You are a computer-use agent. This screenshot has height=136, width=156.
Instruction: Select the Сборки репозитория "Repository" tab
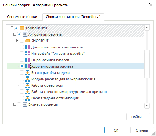[73, 17]
